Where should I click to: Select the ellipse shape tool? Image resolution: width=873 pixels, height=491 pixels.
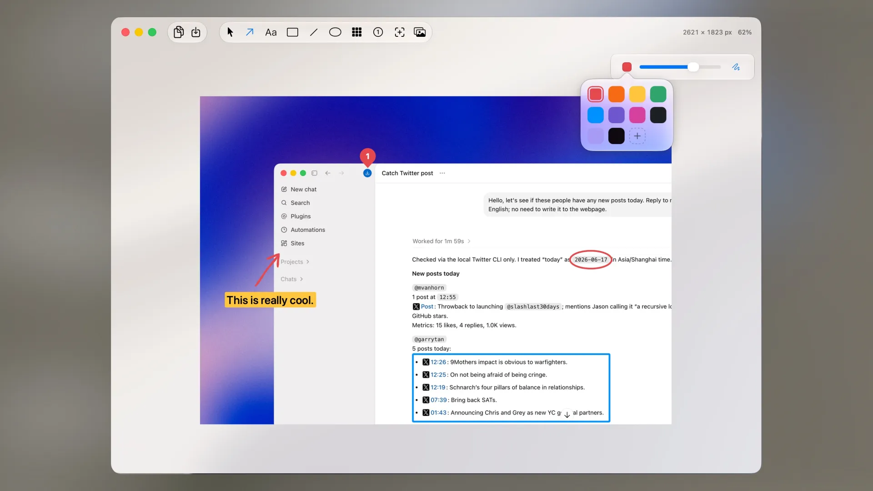tap(335, 32)
